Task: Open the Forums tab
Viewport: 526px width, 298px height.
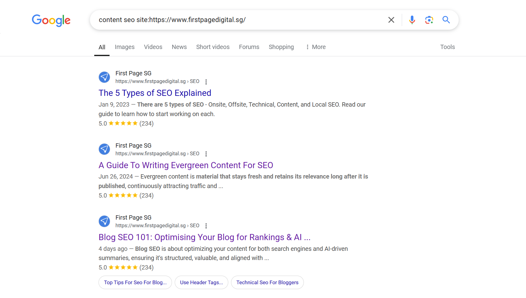Action: click(x=249, y=47)
